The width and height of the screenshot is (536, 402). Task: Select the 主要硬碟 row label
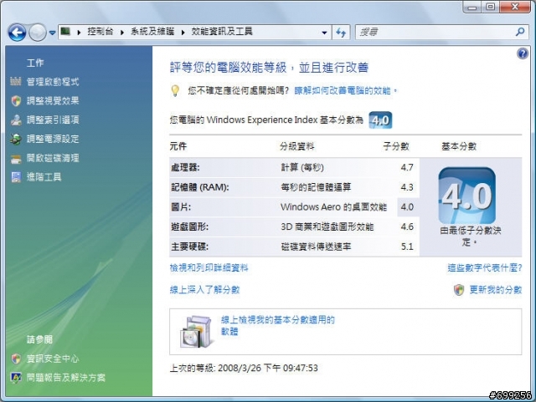coord(190,247)
